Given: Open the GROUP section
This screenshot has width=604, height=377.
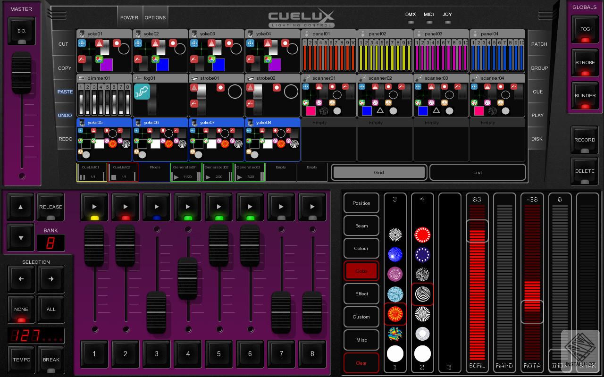Looking at the screenshot, I should (x=539, y=68).
